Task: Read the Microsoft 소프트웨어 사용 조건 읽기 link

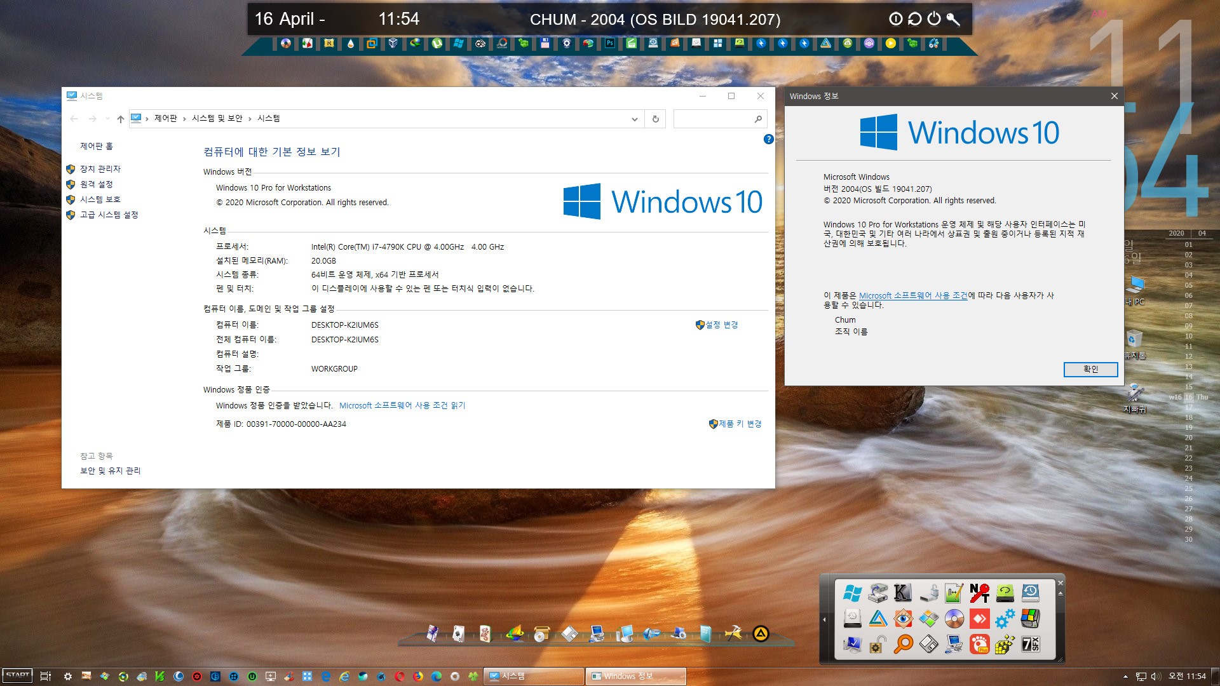Action: (402, 405)
